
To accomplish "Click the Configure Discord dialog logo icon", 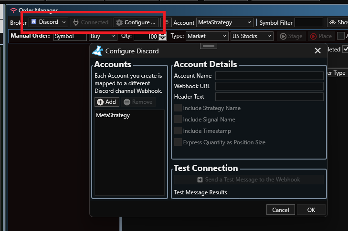I will click(98, 51).
